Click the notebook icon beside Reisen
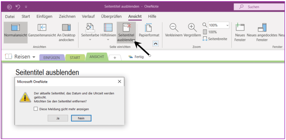Viewport: 286px width, 140px height. coord(8,57)
